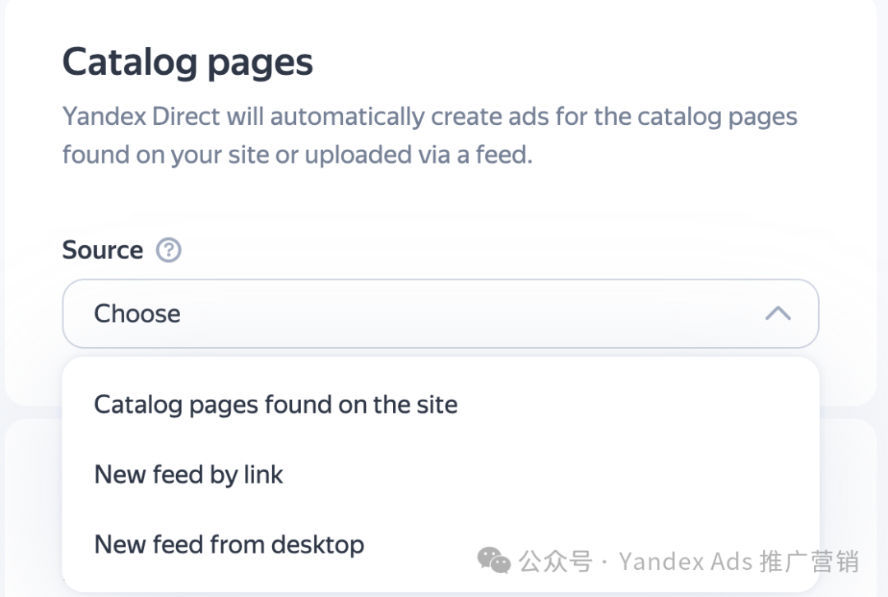Click the Yandex Direct description paragraph

click(430, 136)
